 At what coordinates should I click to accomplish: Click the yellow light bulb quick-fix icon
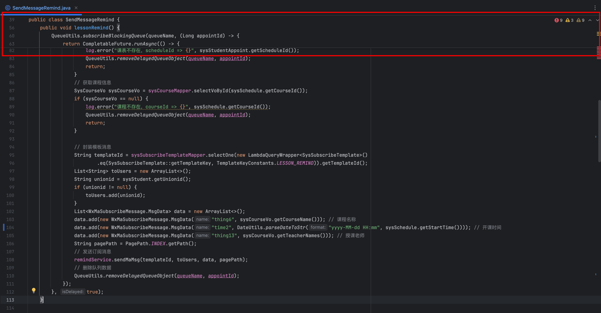click(34, 290)
